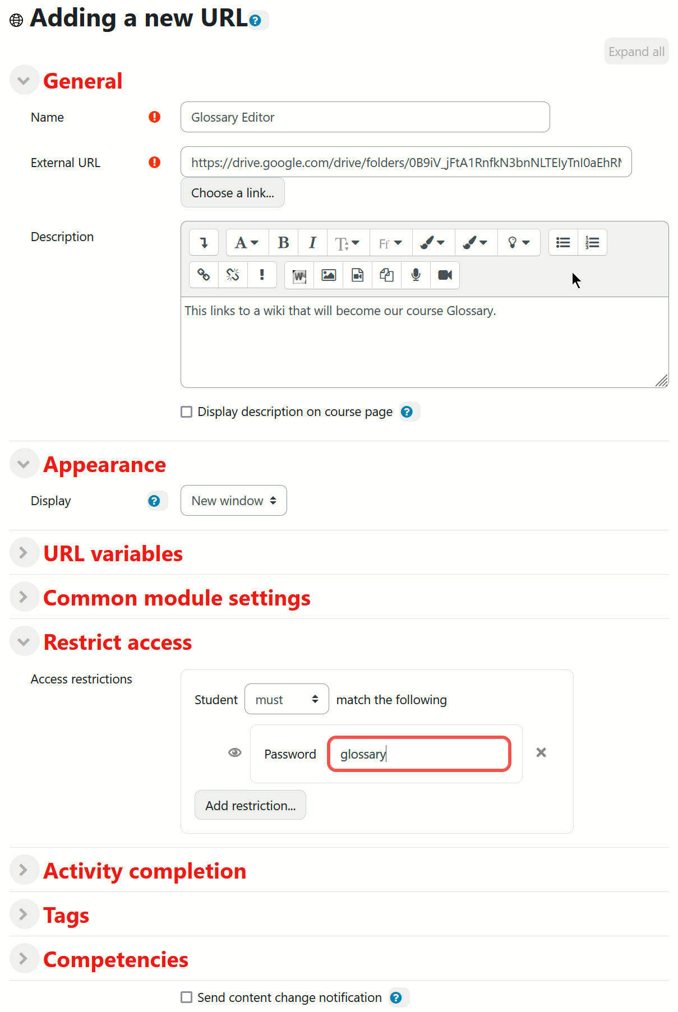Click the Password restriction input field
Viewport: 678px width, 1012px height.
pyautogui.click(x=419, y=754)
